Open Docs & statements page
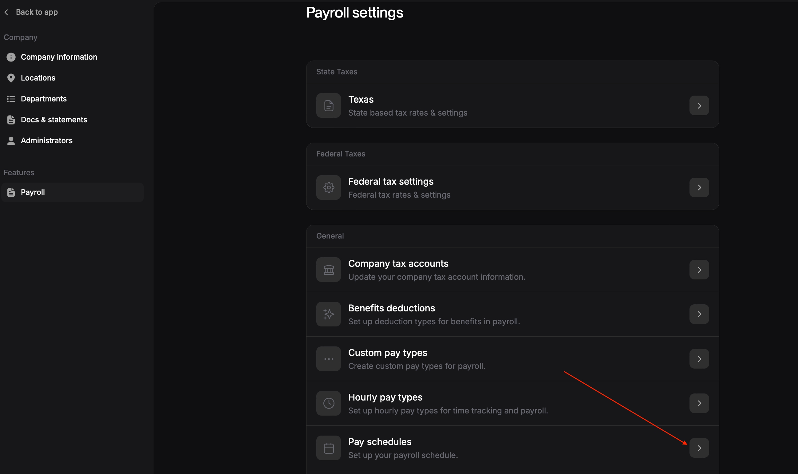This screenshot has height=474, width=798. click(54, 120)
